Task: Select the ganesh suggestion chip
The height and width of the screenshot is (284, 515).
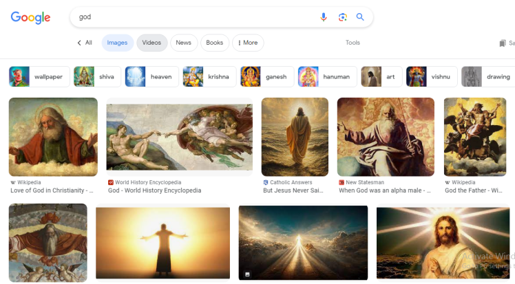Action: click(266, 77)
